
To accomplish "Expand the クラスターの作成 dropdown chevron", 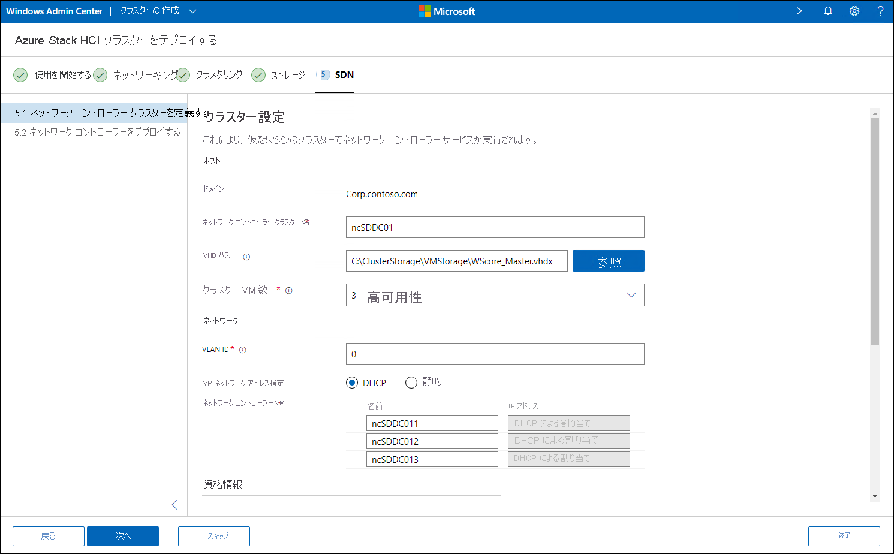I will (x=192, y=11).
